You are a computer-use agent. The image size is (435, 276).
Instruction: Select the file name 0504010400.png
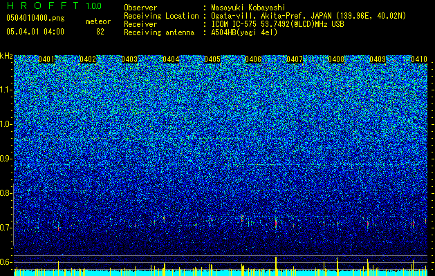[35, 18]
